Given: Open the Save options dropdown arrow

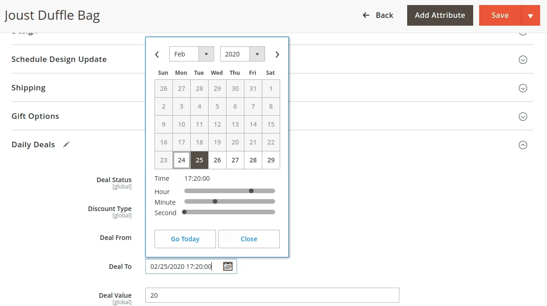Looking at the screenshot, I should click(x=530, y=16).
